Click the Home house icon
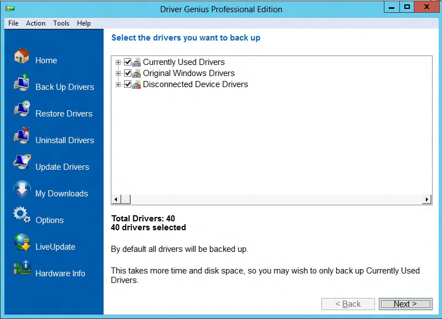The width and height of the screenshot is (442, 319). point(22,55)
